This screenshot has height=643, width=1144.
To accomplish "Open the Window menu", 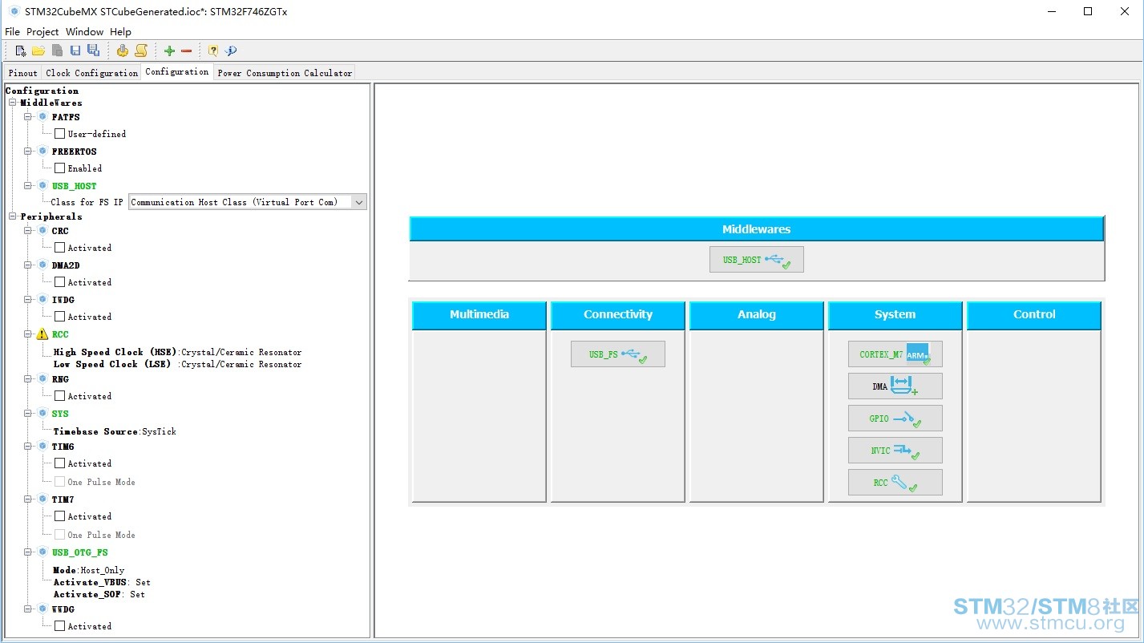I will (x=84, y=32).
